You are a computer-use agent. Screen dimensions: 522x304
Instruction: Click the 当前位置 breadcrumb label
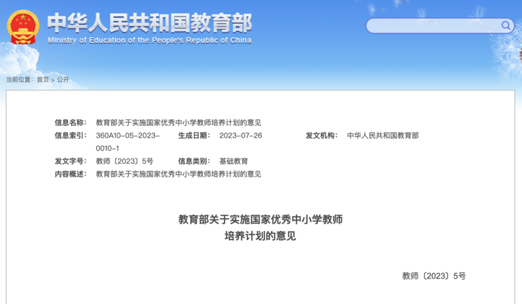tap(19, 80)
